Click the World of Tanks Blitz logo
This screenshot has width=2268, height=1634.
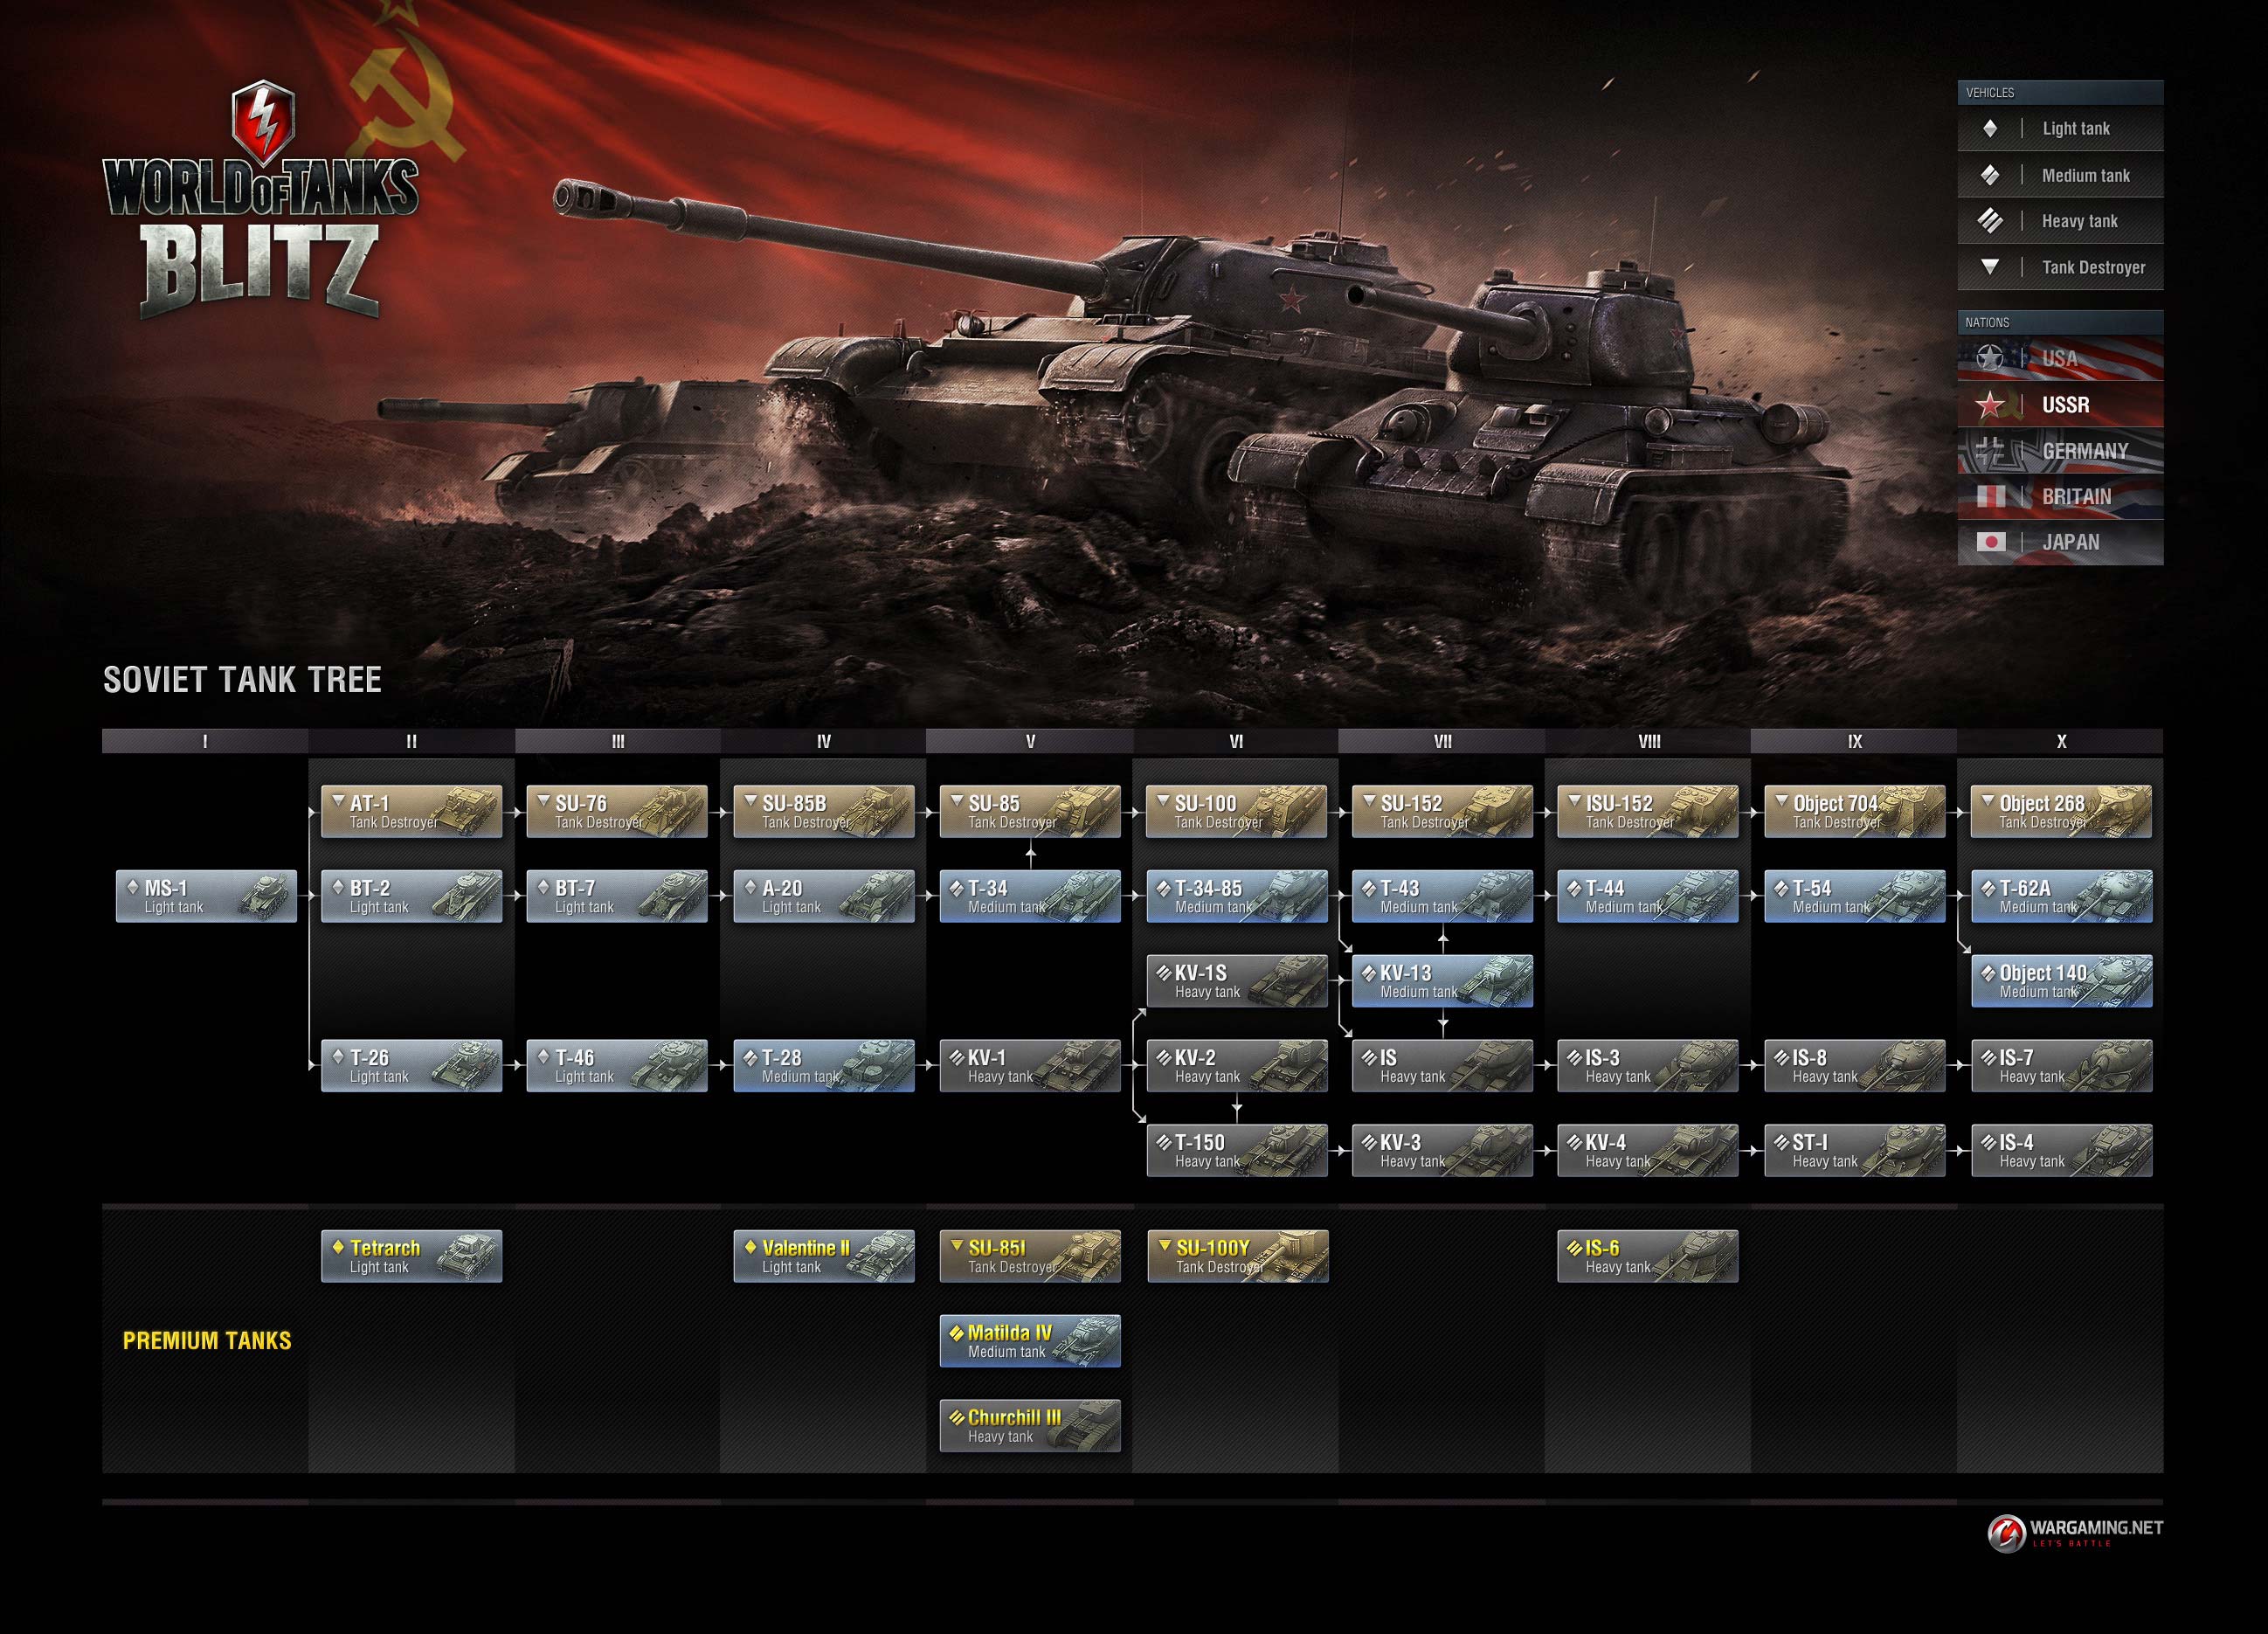point(261,200)
